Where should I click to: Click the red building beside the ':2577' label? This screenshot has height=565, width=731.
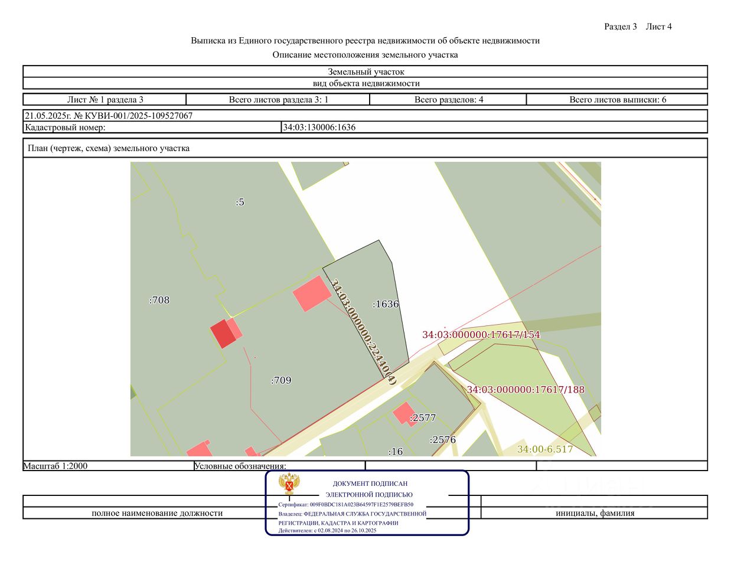404,413
